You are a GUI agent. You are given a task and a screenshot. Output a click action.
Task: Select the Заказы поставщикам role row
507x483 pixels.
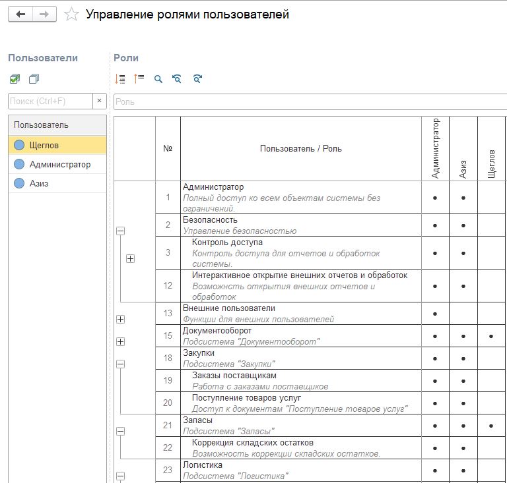301,381
